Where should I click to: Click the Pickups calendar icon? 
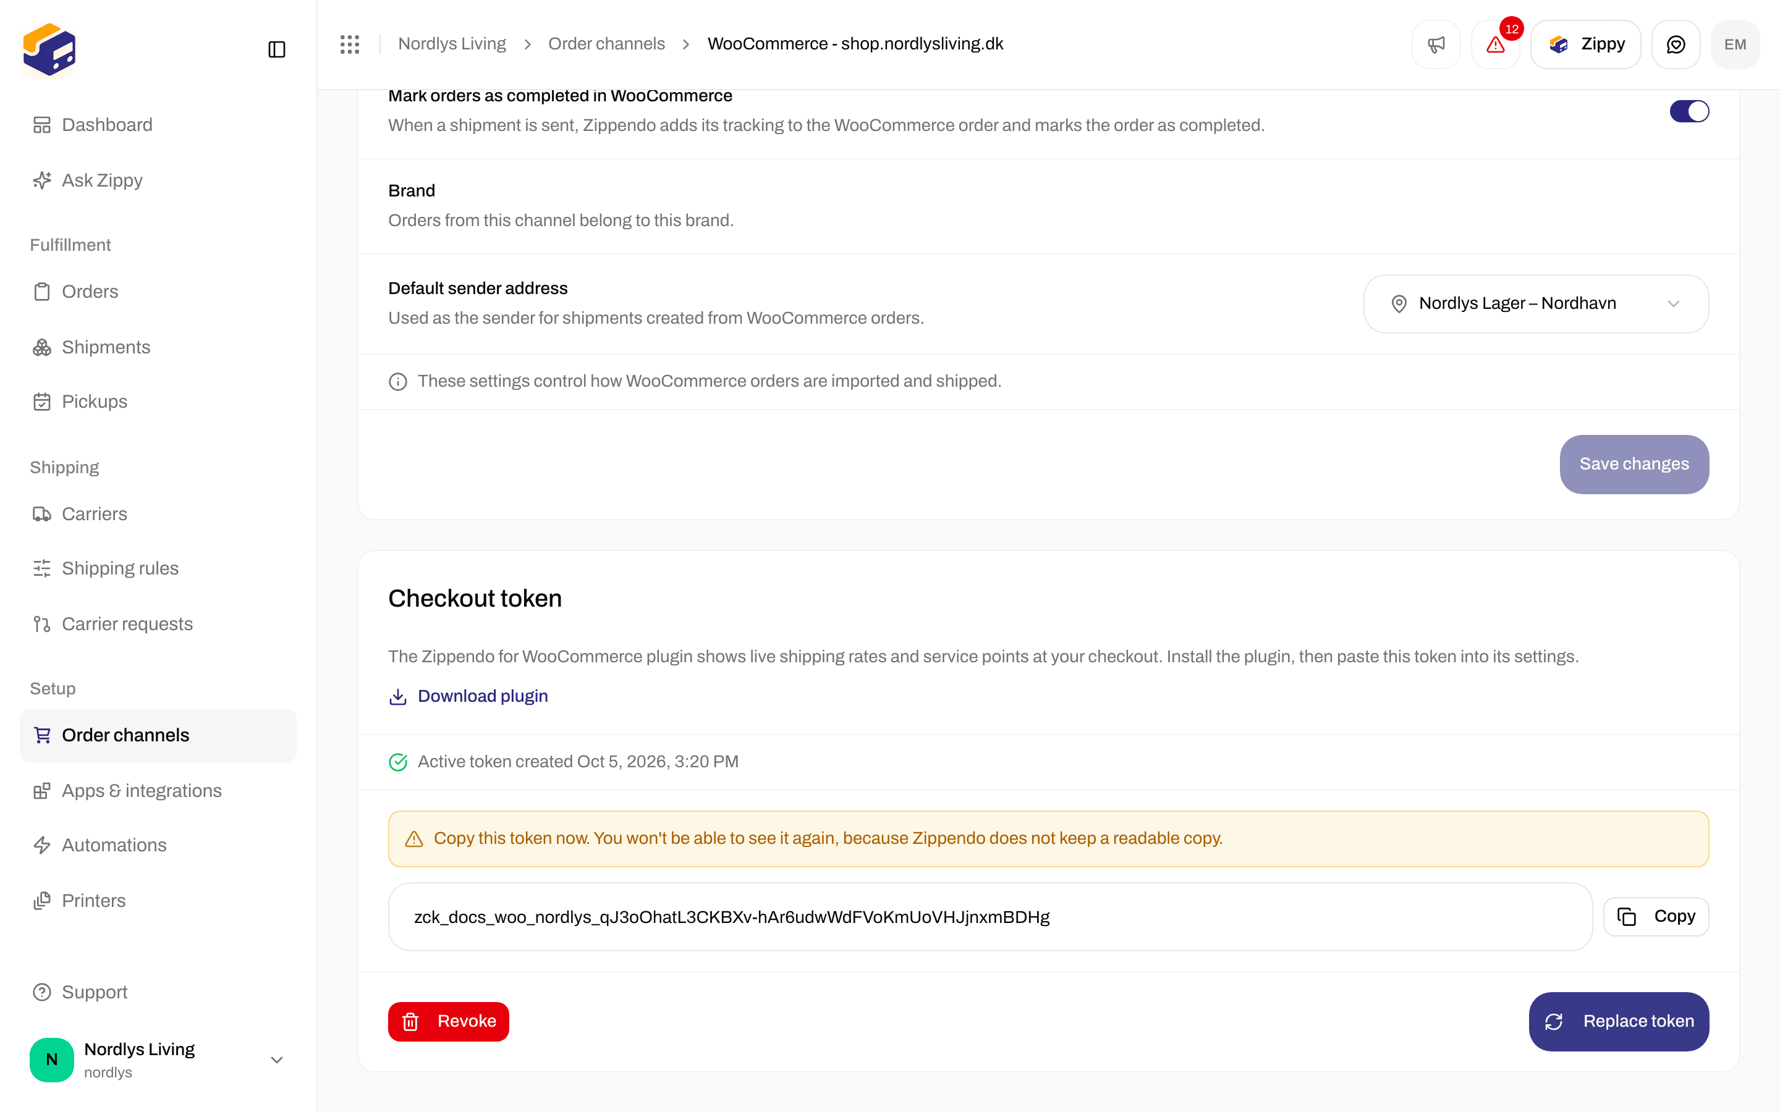tap(42, 402)
